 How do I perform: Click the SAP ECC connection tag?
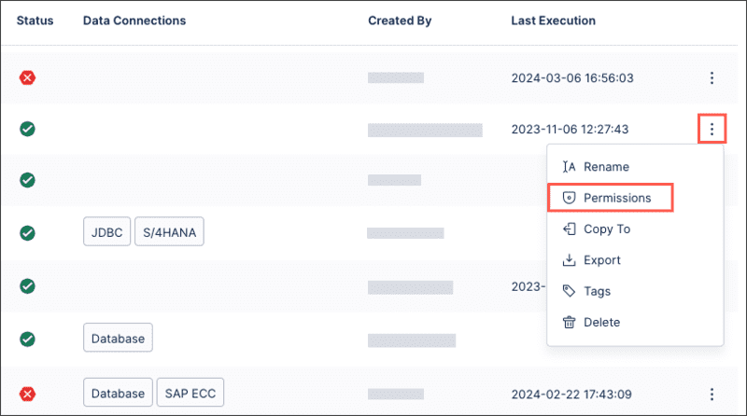pyautogui.click(x=190, y=393)
